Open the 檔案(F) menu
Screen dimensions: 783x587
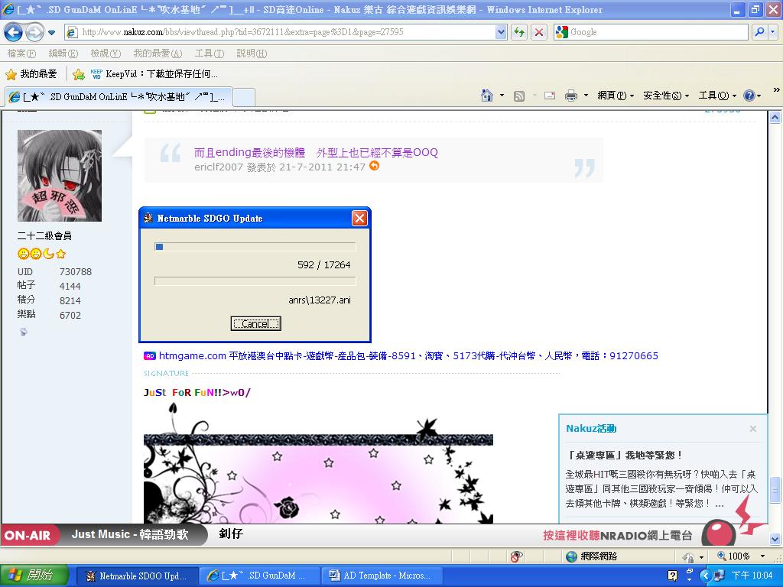coord(21,53)
